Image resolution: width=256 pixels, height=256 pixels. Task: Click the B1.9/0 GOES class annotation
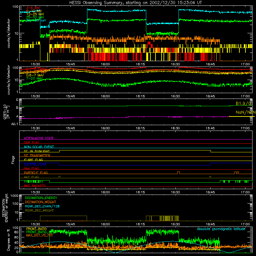tap(243, 103)
